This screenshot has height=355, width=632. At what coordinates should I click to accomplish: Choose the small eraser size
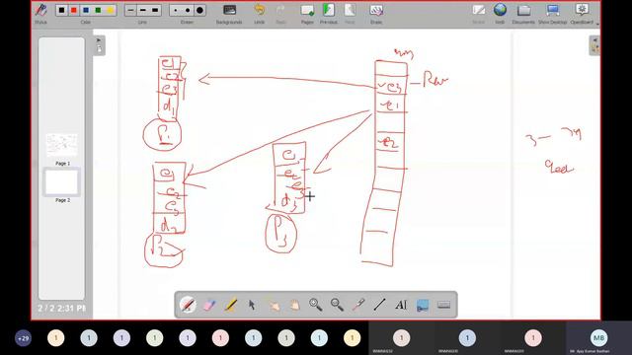176,10
